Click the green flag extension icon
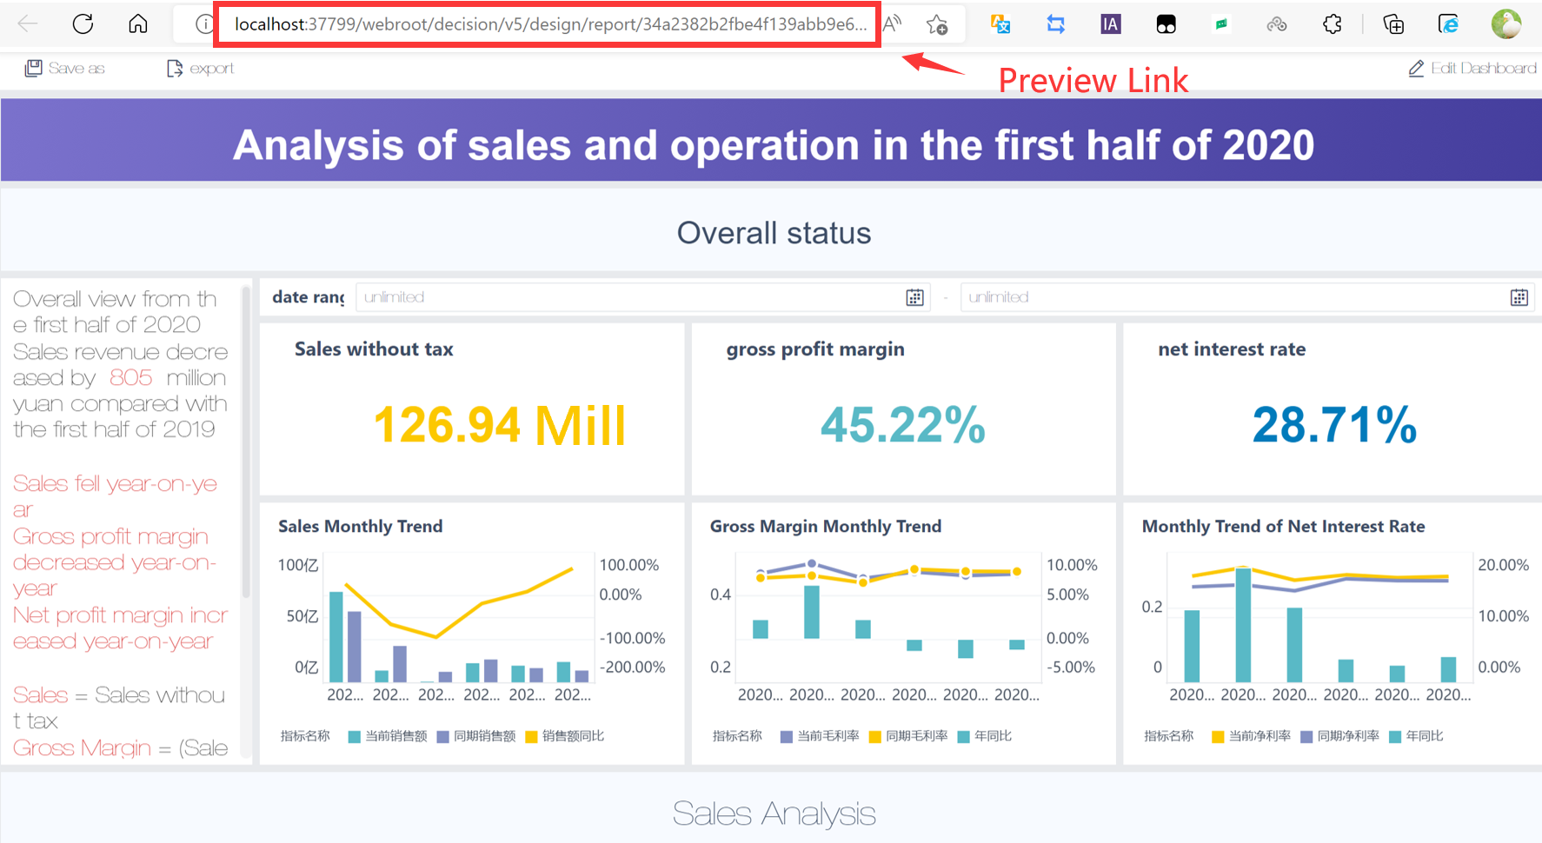The image size is (1542, 843). (1221, 24)
